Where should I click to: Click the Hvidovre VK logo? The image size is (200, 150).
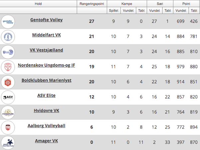[x=8, y=112]
